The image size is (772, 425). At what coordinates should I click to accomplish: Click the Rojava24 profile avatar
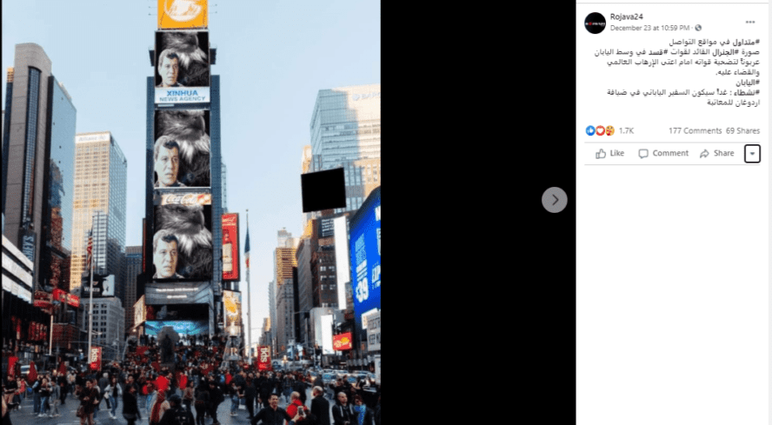pyautogui.click(x=595, y=23)
